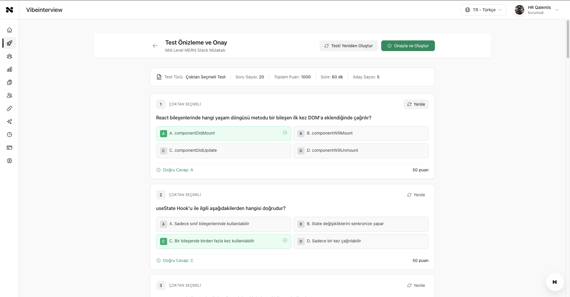Image resolution: width=570 pixels, height=297 pixels.
Task: View the analytics bar chart section
Action: point(9,69)
